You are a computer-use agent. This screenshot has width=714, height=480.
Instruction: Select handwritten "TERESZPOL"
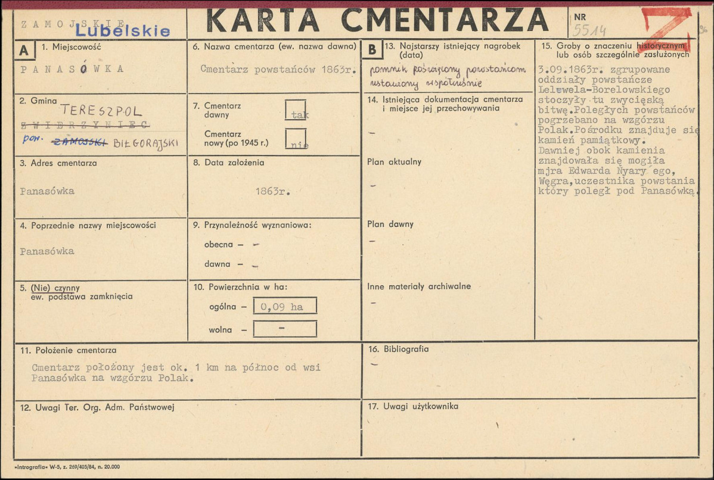(x=101, y=110)
